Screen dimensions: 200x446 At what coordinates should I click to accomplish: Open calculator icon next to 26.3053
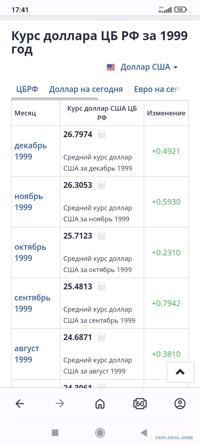(x=101, y=185)
